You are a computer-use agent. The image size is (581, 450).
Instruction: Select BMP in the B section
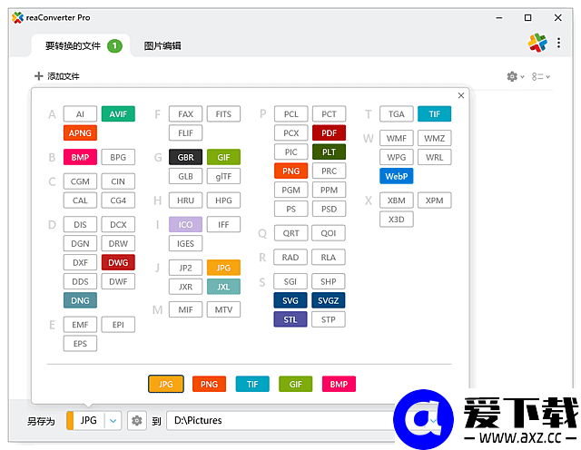point(80,157)
